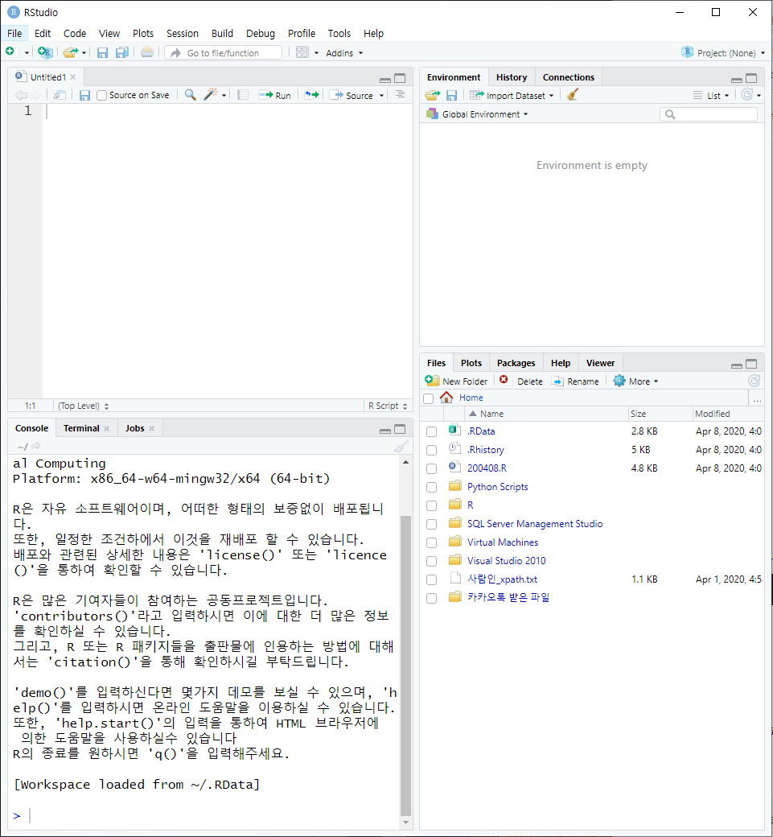Click the Go to directory ellipsis
This screenshot has height=837, width=773.
pos(756,398)
